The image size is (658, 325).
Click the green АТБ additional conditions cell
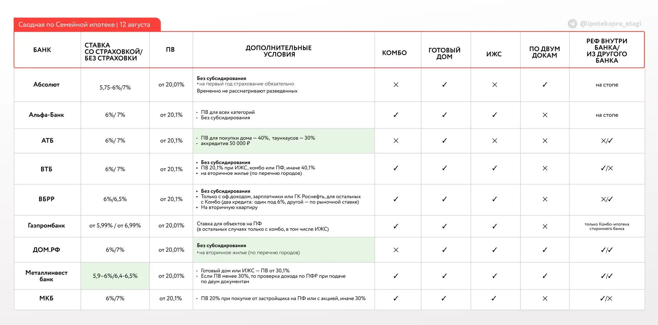pyautogui.click(x=284, y=141)
